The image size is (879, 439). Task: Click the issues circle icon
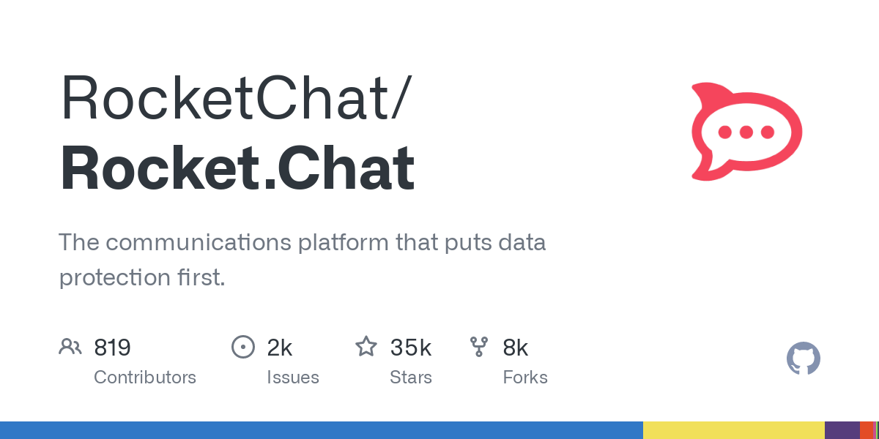point(242,347)
